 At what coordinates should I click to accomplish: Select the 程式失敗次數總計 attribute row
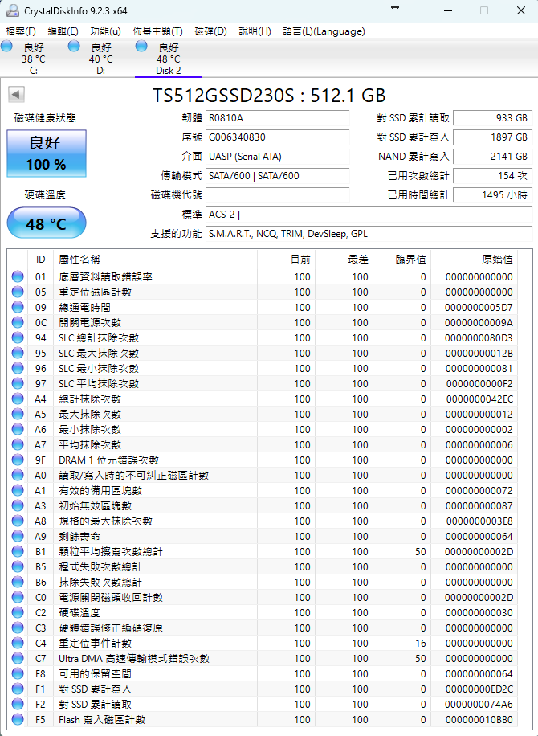tap(263, 566)
